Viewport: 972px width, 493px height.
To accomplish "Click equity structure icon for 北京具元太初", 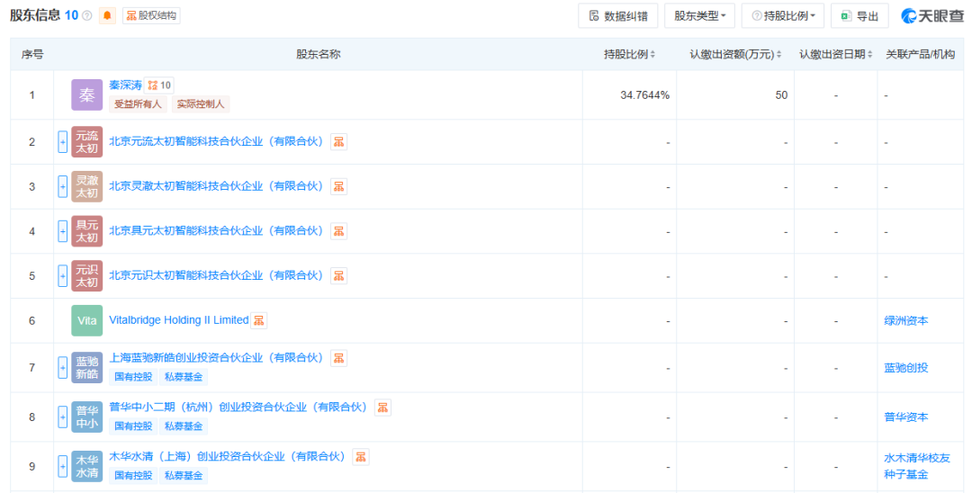I will tap(338, 231).
